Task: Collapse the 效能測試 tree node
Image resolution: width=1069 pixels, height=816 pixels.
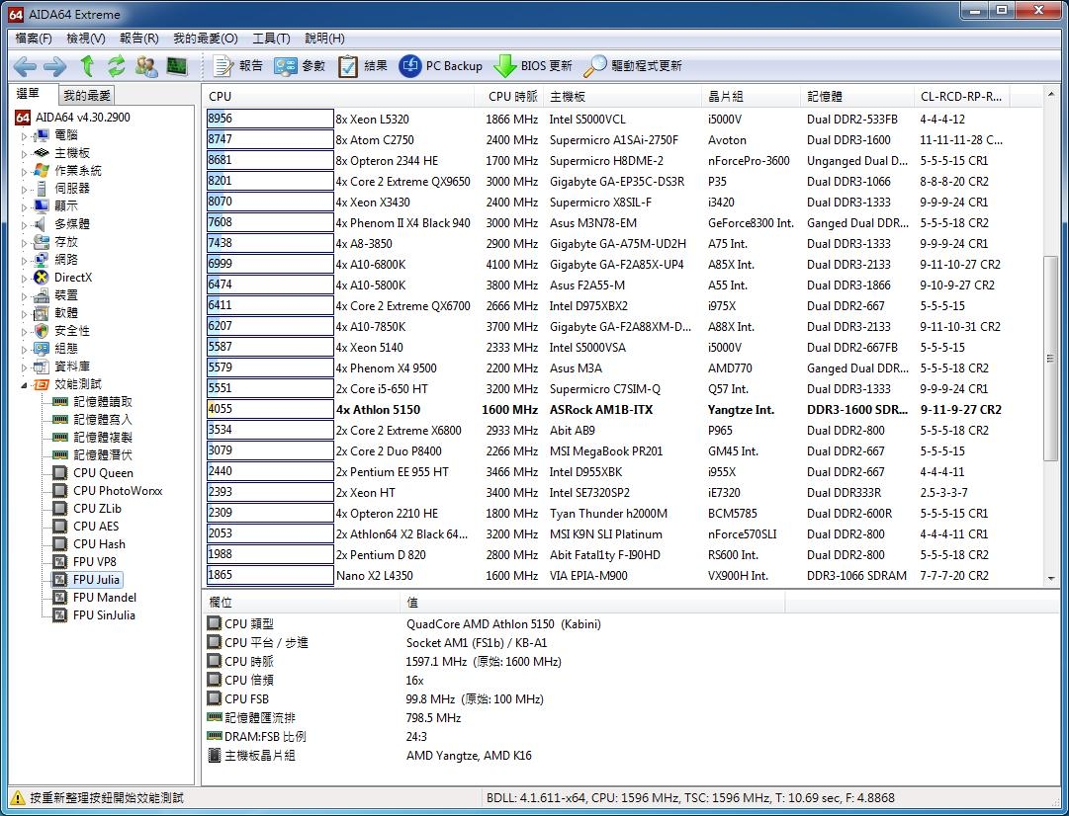Action: [24, 385]
